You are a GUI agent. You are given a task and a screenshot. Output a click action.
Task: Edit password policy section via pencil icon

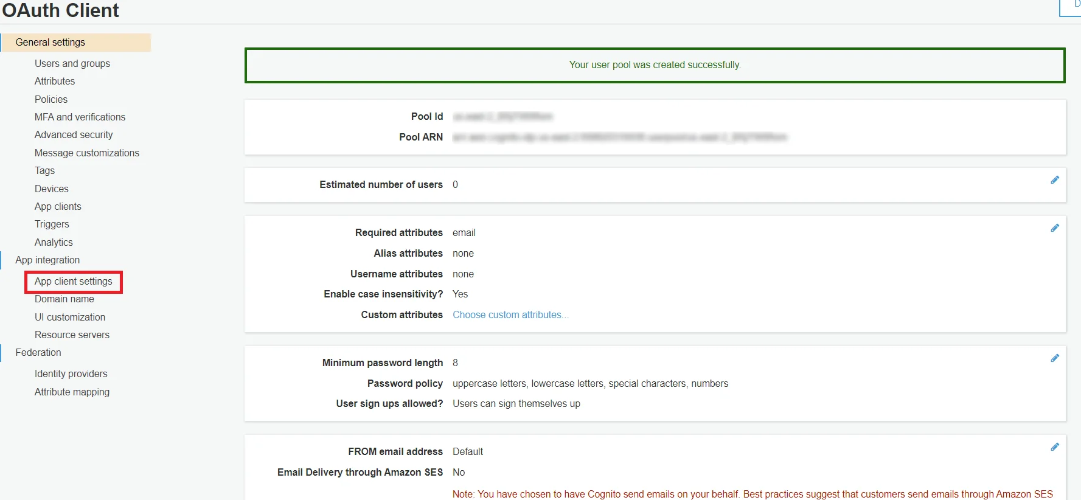pos(1055,358)
